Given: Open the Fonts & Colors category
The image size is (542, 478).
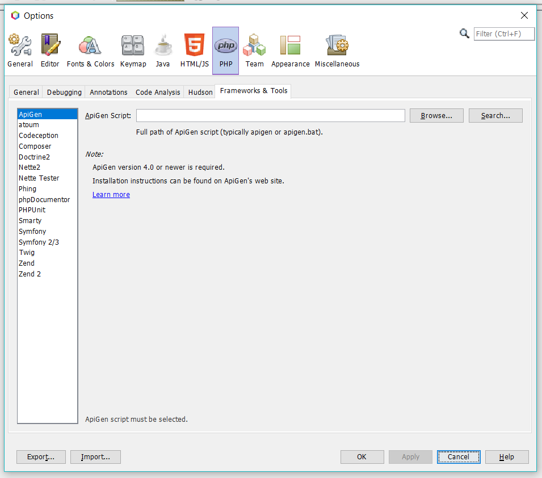Looking at the screenshot, I should coord(91,51).
